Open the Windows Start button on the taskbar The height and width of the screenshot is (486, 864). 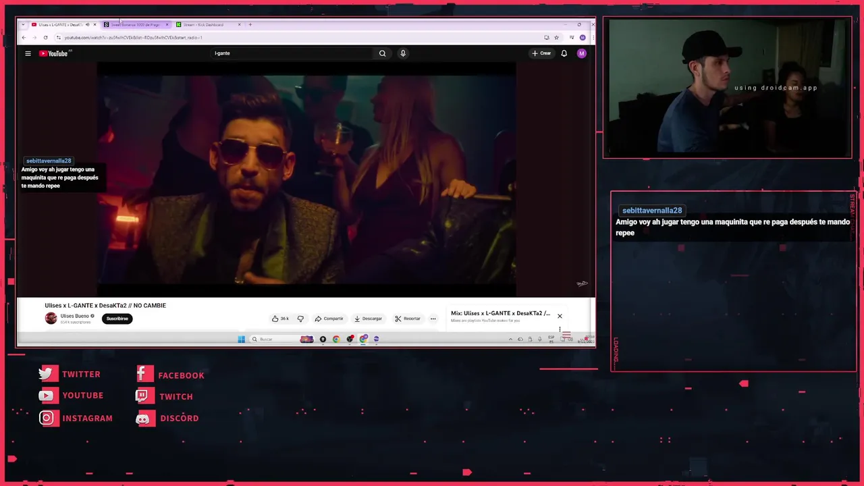(x=241, y=339)
